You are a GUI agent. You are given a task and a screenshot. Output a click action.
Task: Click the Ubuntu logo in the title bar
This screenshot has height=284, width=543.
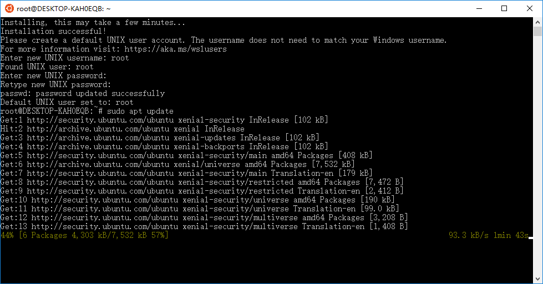point(8,8)
